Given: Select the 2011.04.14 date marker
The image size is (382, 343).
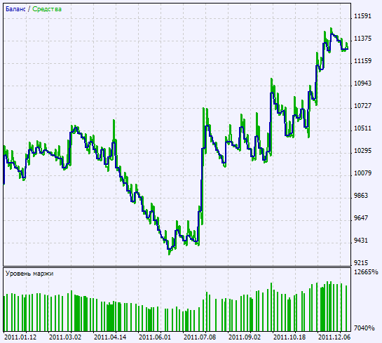Looking at the screenshot, I should click(110, 337).
